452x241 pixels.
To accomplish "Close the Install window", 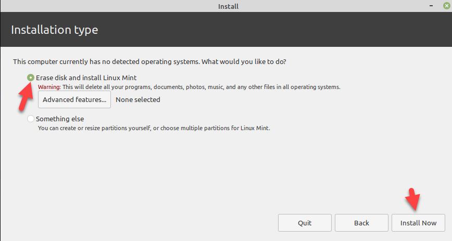I will tap(446, 6).
